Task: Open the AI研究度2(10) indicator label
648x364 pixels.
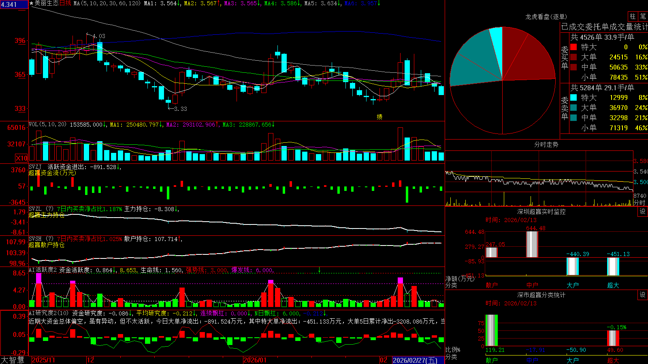Action: pyautogui.click(x=49, y=313)
